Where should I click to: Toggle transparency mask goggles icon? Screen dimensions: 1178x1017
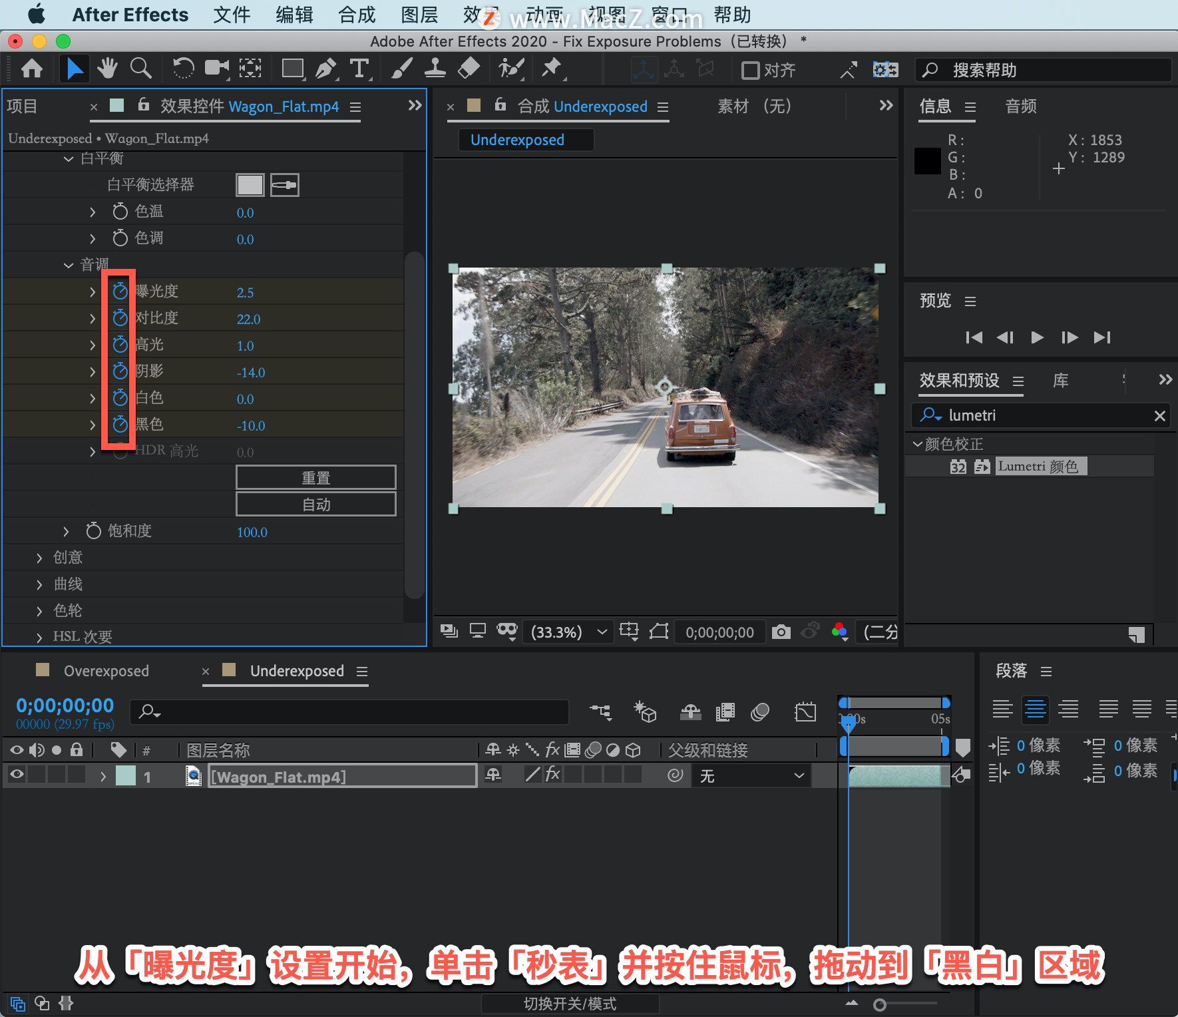point(507,631)
